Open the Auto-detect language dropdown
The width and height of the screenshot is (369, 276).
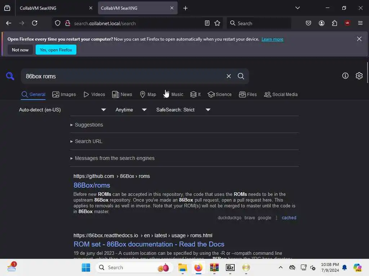tap(62, 110)
